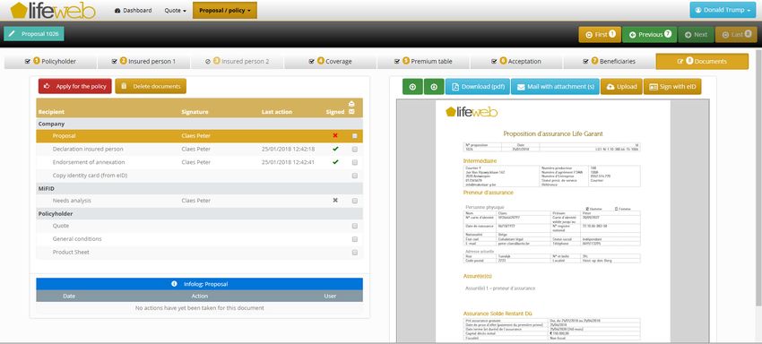Download the document as pdf
Viewport: 762px width, 344px height.
coord(477,87)
